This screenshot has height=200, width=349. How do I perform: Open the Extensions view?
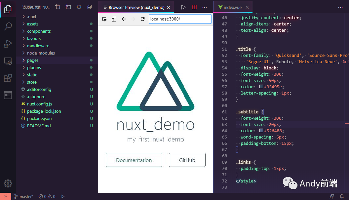pos(8,78)
